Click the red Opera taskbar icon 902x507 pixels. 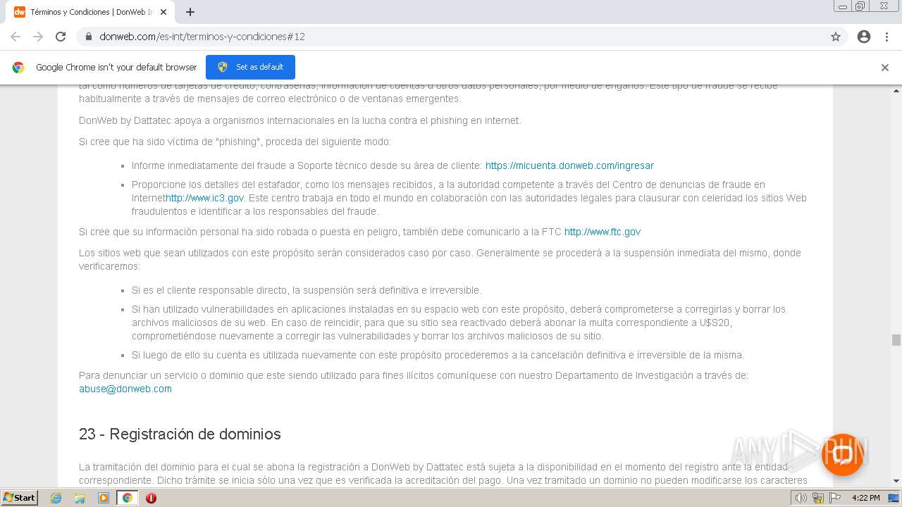(151, 498)
